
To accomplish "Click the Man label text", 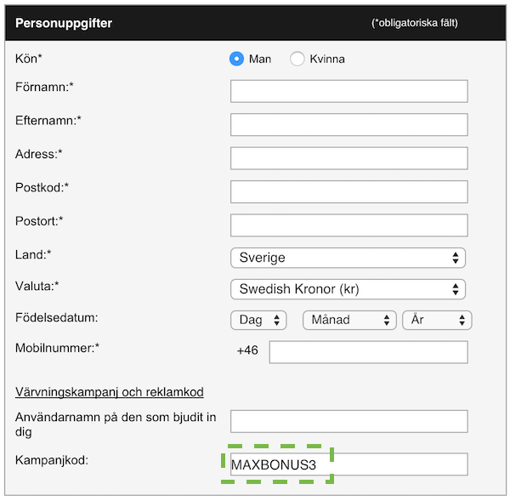I will tap(260, 59).
